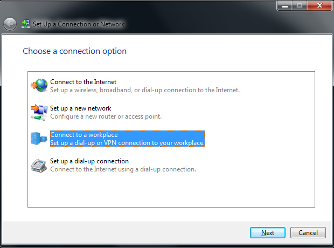The image size is (334, 248).
Task: Click the Next button
Action: [268, 233]
